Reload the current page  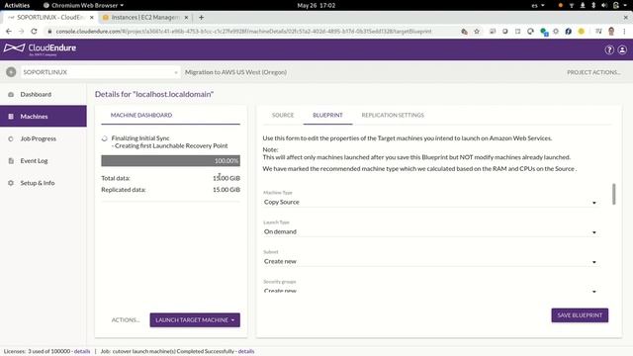click(x=34, y=31)
